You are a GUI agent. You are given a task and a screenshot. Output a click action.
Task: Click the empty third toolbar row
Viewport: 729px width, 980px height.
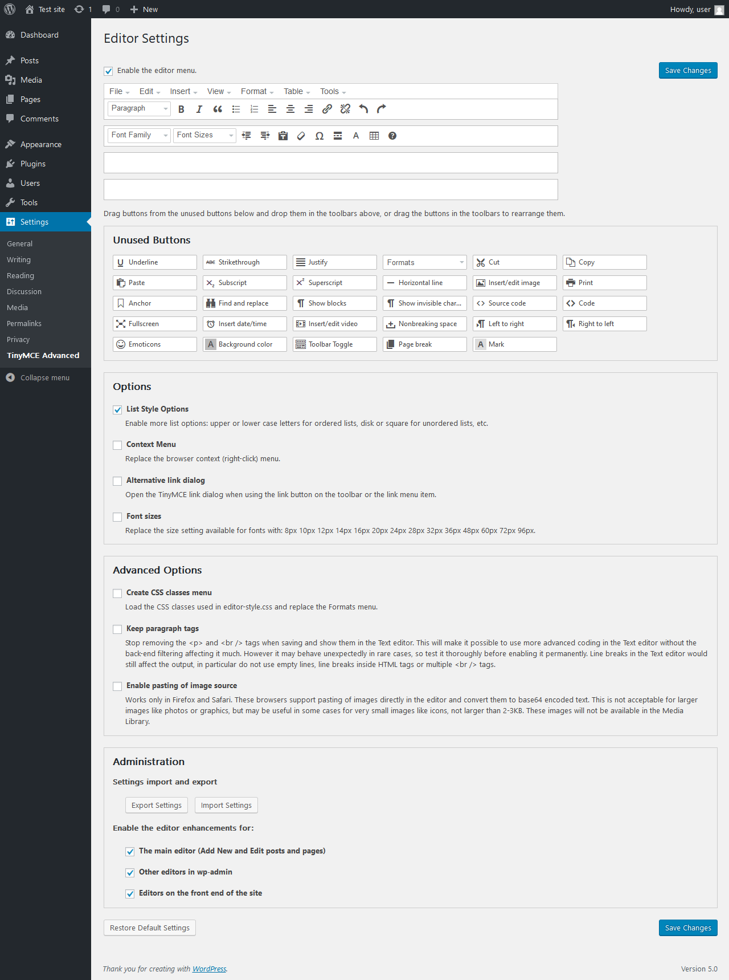coord(331,162)
